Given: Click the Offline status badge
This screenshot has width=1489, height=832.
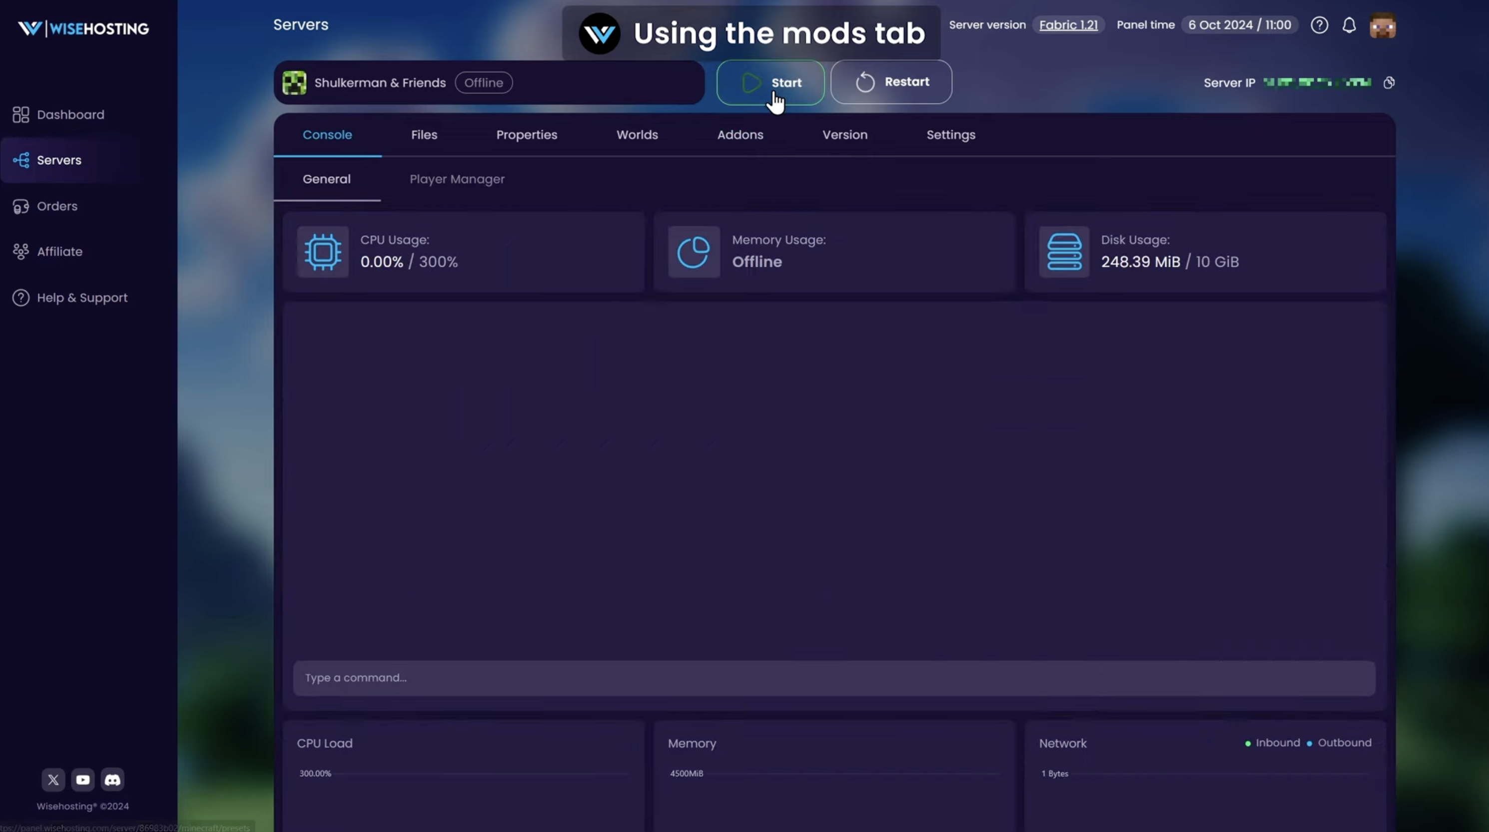Looking at the screenshot, I should [484, 82].
